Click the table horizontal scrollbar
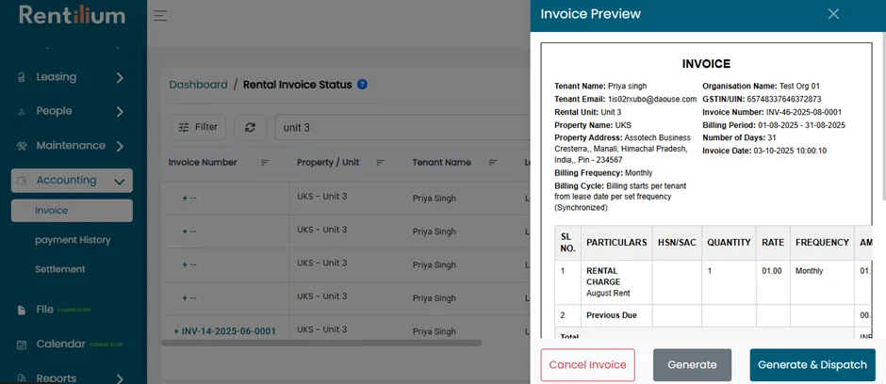 pyautogui.click(x=321, y=343)
